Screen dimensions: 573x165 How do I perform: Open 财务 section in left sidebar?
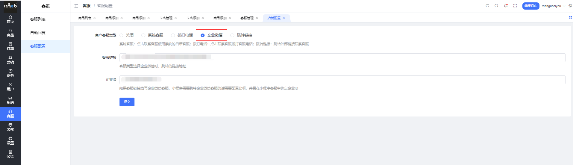pyautogui.click(x=10, y=73)
